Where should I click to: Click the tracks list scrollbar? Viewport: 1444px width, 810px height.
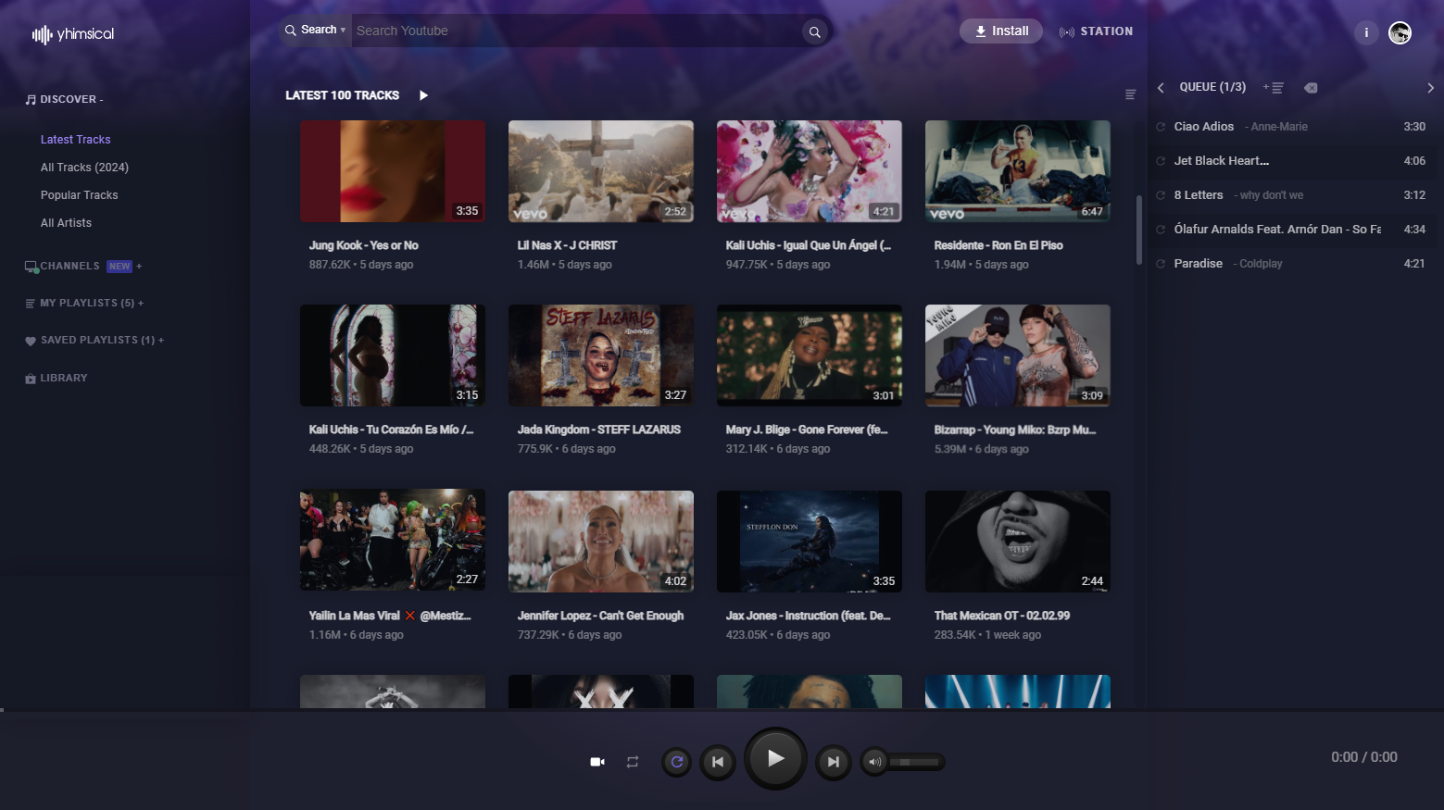1139,230
